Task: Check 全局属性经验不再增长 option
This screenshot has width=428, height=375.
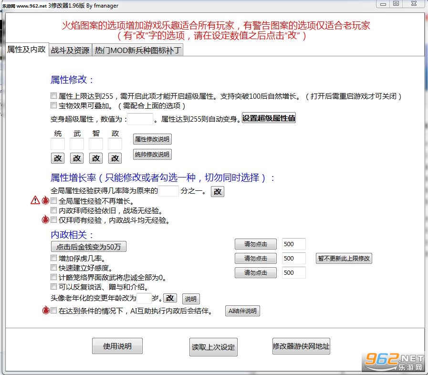Action: [x=54, y=201]
